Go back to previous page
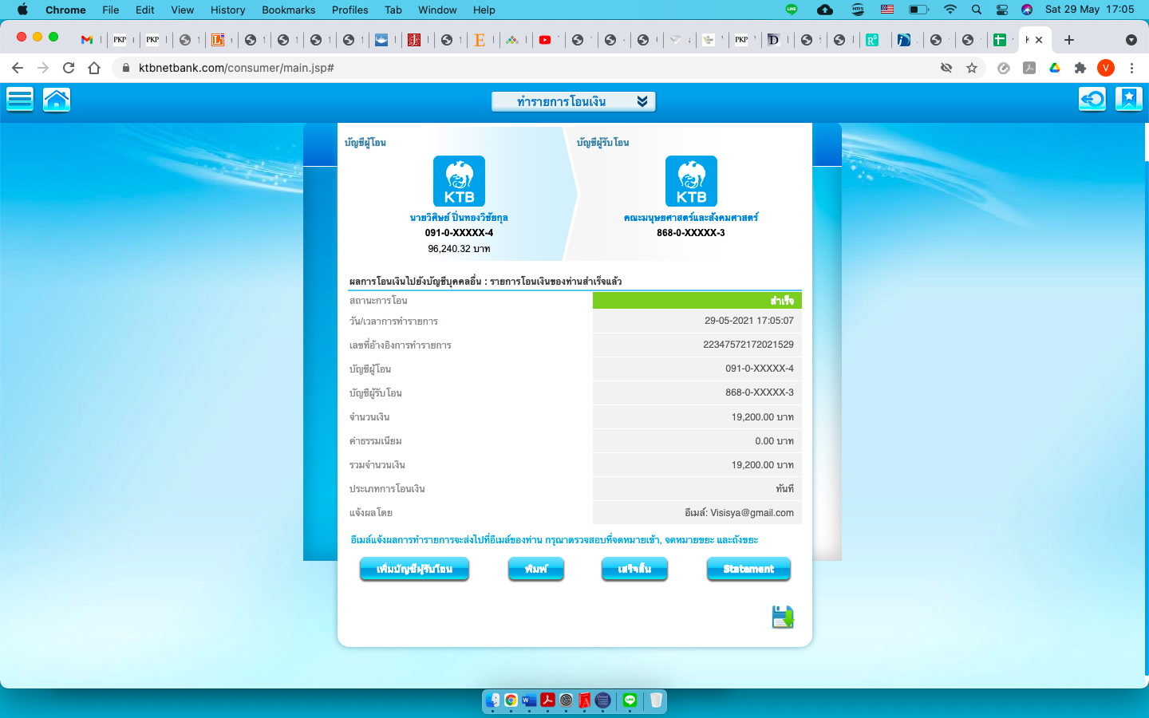Screen dimensions: 1149x718 18,68
